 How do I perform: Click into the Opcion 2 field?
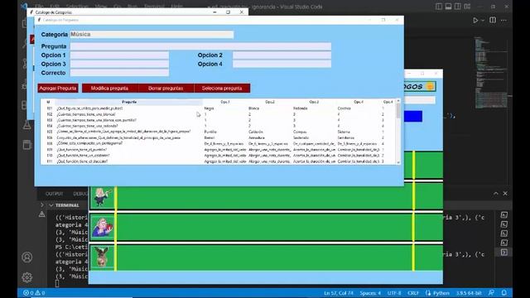tap(282, 55)
